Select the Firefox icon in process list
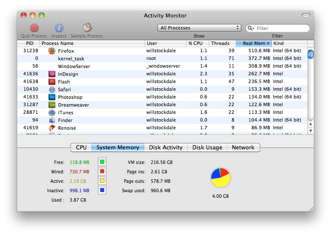The width and height of the screenshot is (331, 235). tap(52, 51)
